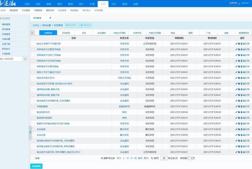Viewport: 252px width, 169px height.
Task: Click the trash icon in the 全站底部 row
Action: click(x=242, y=129)
